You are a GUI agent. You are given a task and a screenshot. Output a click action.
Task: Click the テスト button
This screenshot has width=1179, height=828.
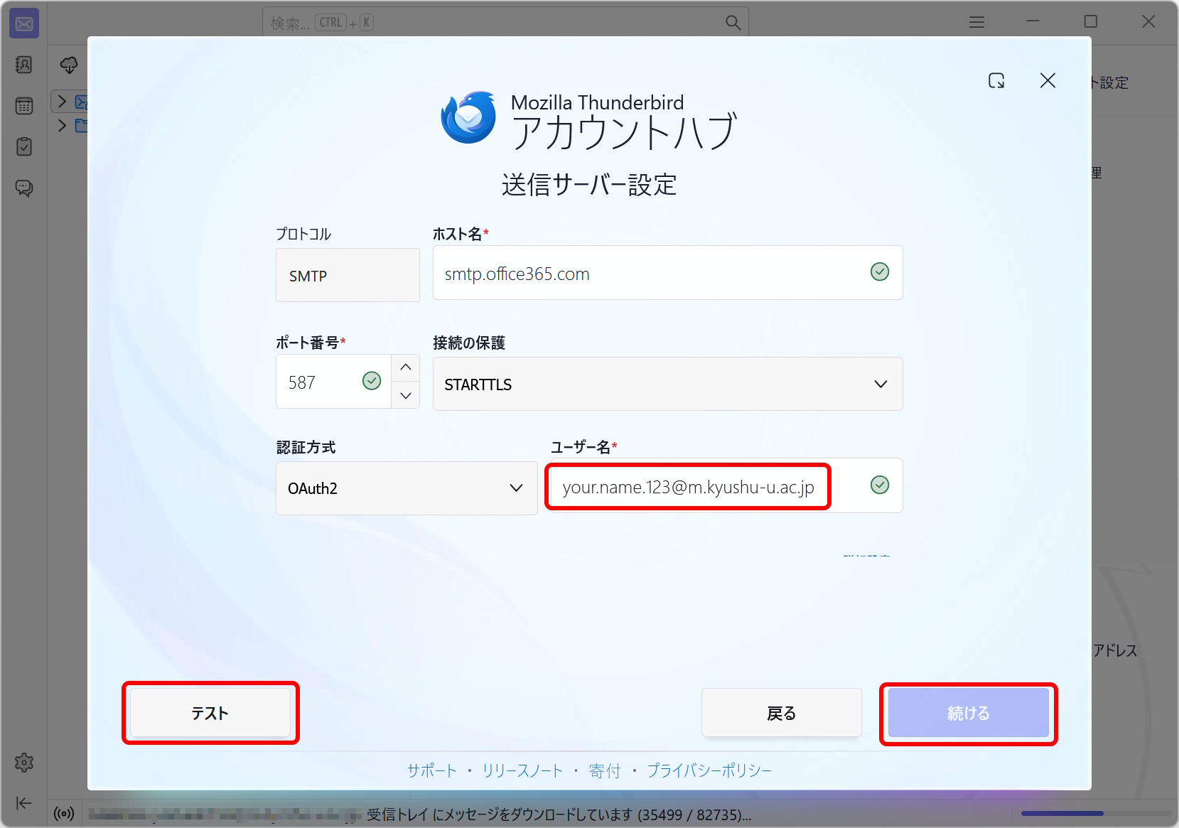pos(210,713)
